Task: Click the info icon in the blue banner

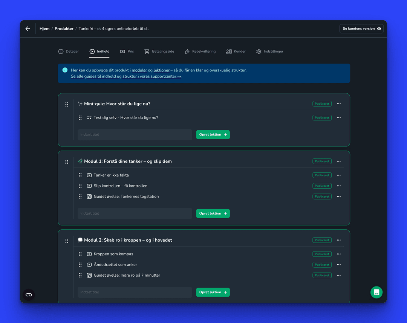Action: tap(65, 70)
